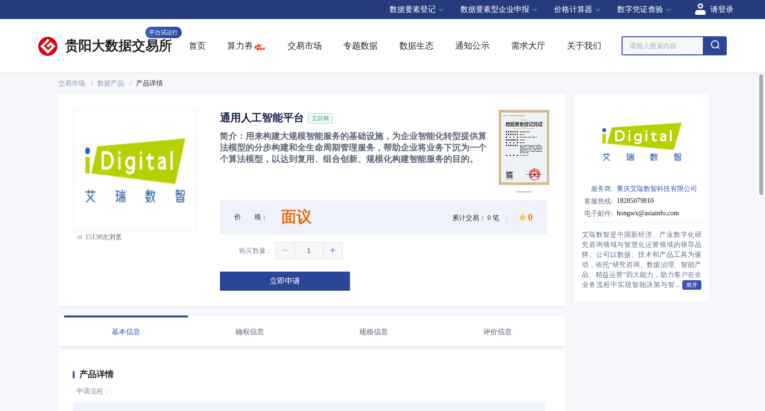Screen dimensions: 765x411
Task: Click the eye icon beside 15138次浏览
Action: pos(80,237)
